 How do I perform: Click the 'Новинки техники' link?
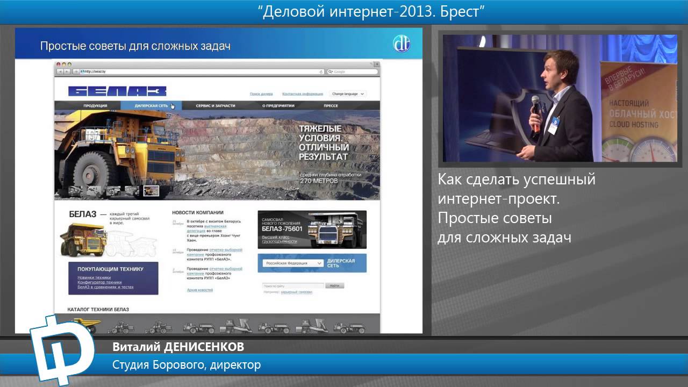tap(94, 277)
